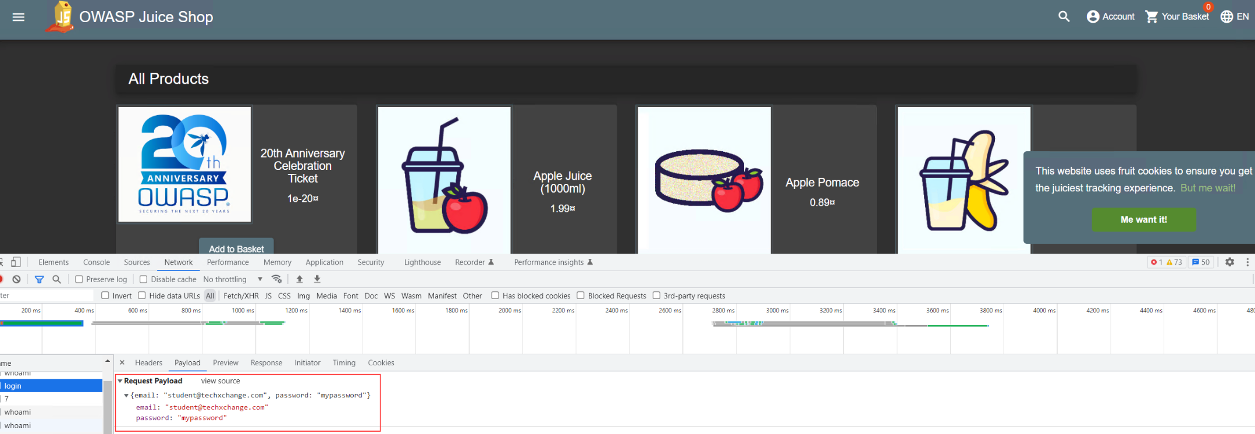Screen dimensions: 1255x434
Task: Click view source in Request Payload
Action: (221, 381)
